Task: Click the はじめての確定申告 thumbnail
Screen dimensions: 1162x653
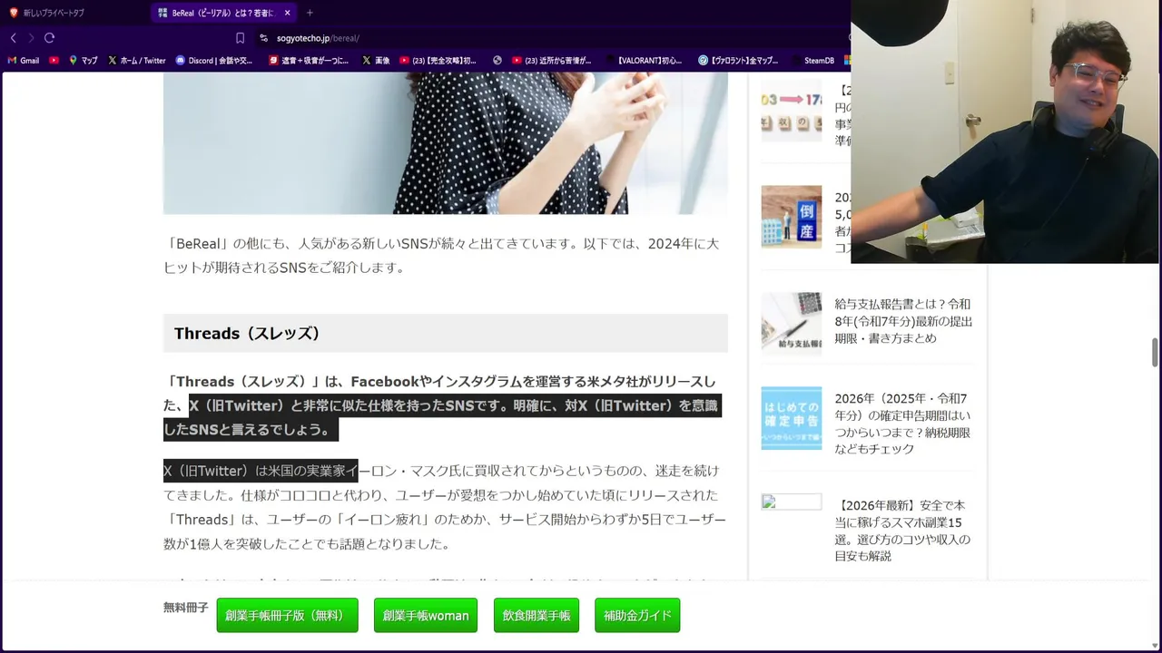Action: 792,418
